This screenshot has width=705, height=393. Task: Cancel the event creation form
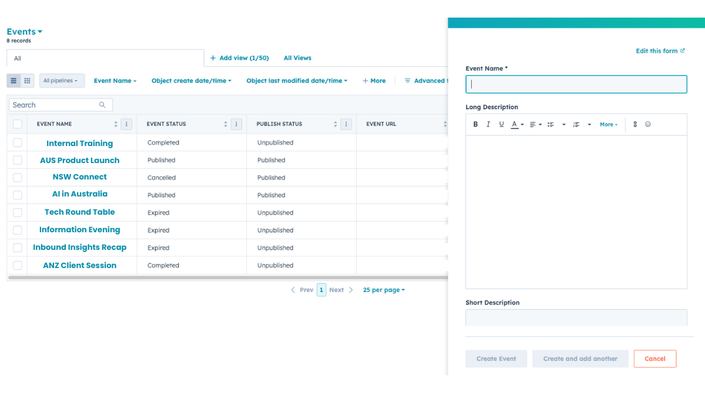point(654,359)
